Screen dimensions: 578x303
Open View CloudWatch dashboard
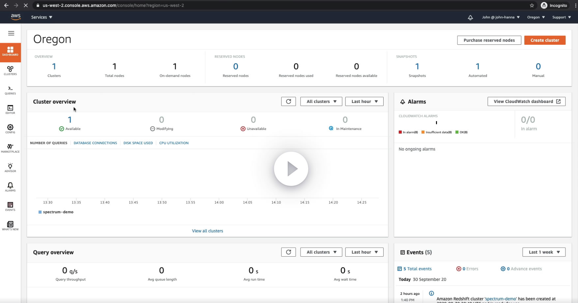[527, 101]
